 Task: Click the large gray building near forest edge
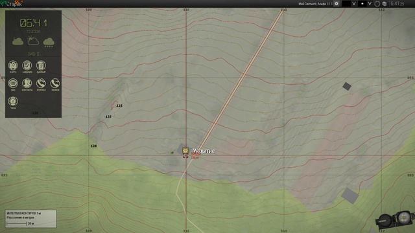click(350, 195)
